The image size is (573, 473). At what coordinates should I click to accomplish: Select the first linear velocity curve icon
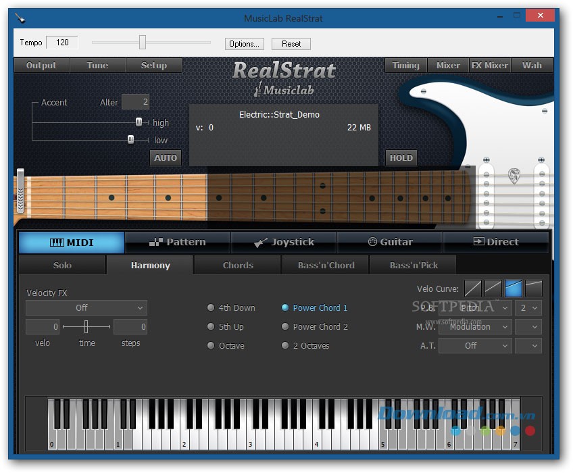[x=473, y=289]
